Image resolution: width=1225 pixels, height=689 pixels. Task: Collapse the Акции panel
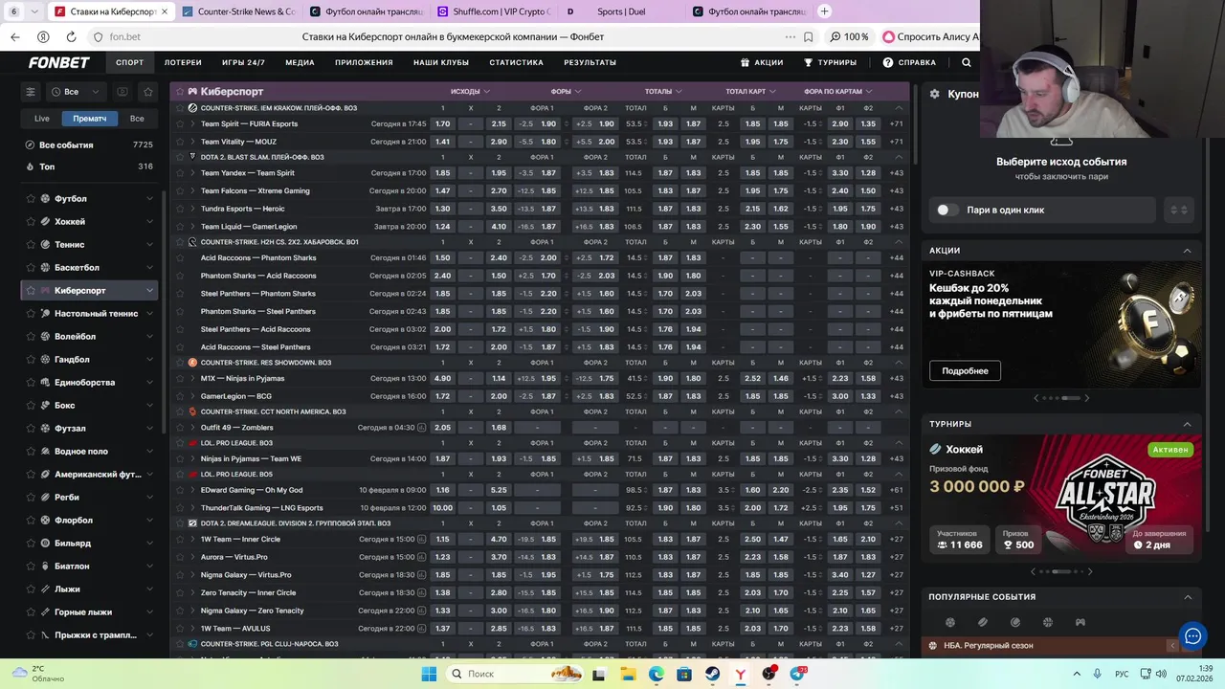point(1187,251)
